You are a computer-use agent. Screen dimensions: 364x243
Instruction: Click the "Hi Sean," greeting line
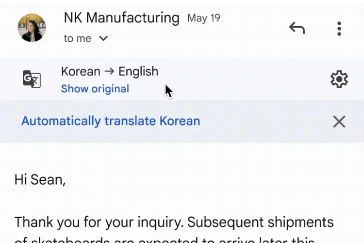40,180
